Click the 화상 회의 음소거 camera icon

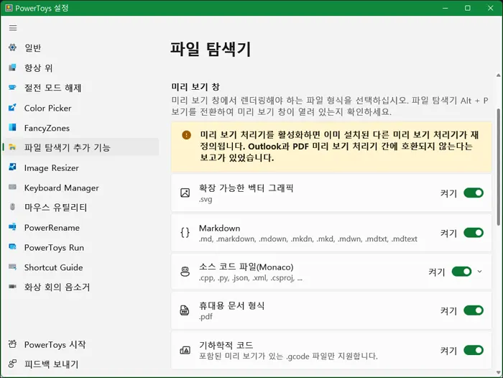pyautogui.click(x=12, y=287)
